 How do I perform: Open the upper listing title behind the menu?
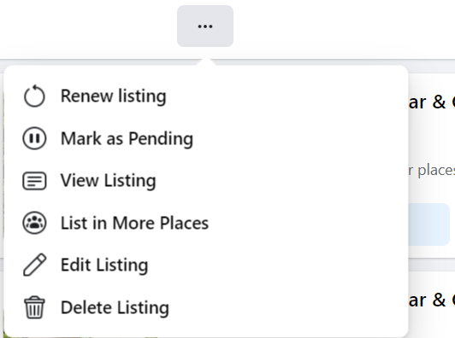point(432,102)
